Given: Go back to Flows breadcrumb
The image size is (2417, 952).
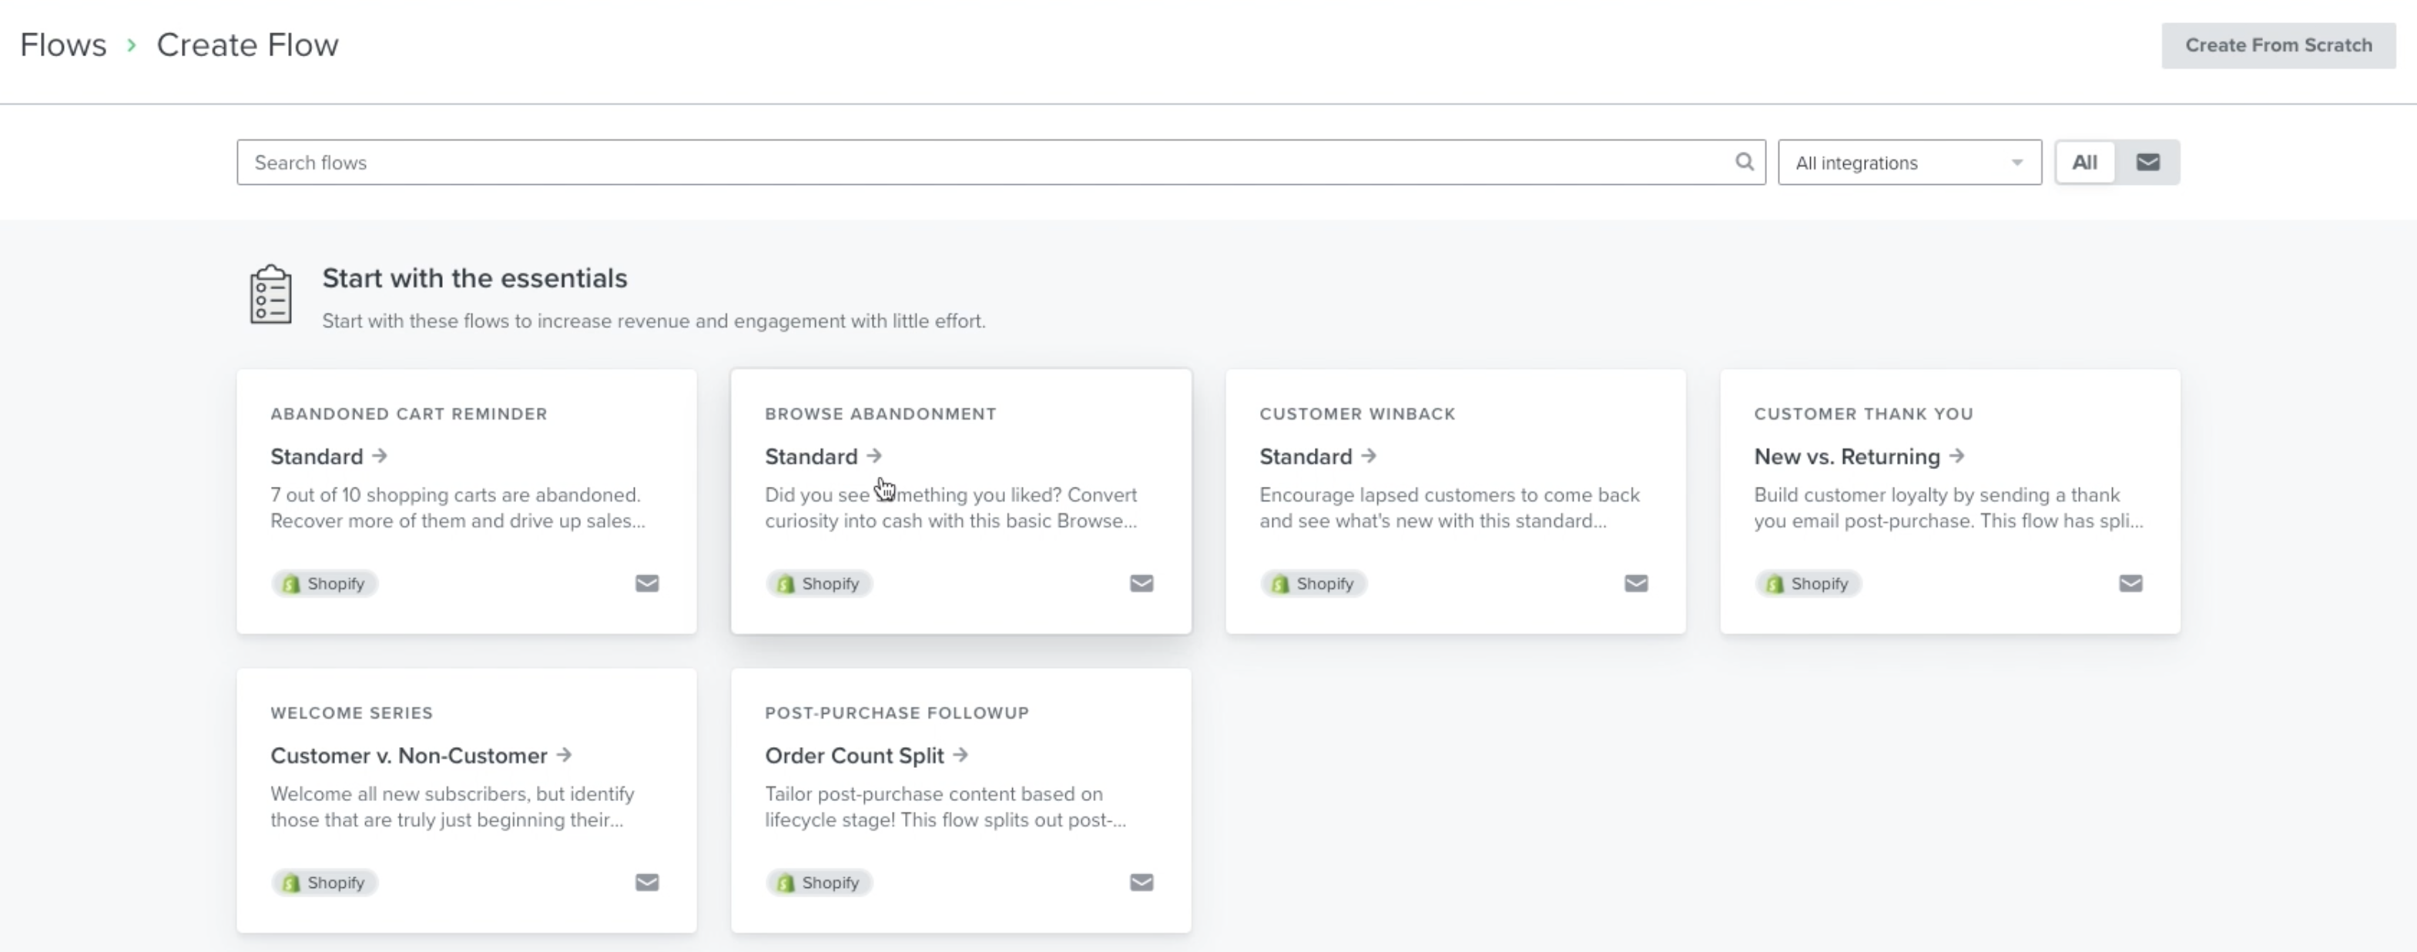Looking at the screenshot, I should [x=63, y=45].
